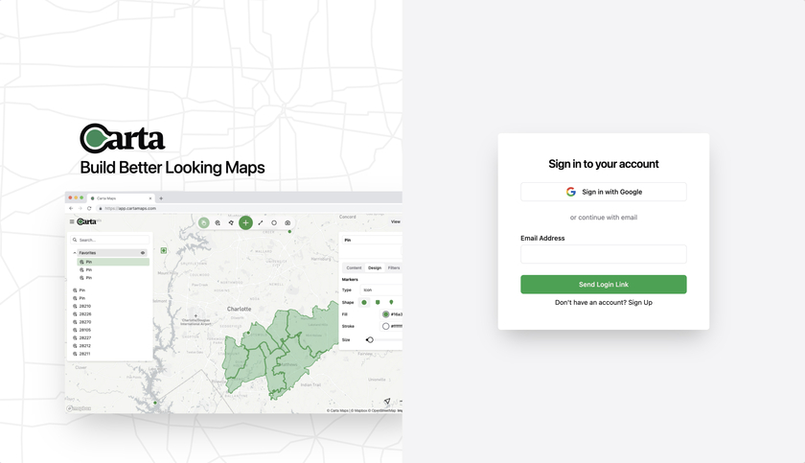Click the large Carta logo
Screen dimensions: 805x463
pyautogui.click(x=123, y=139)
